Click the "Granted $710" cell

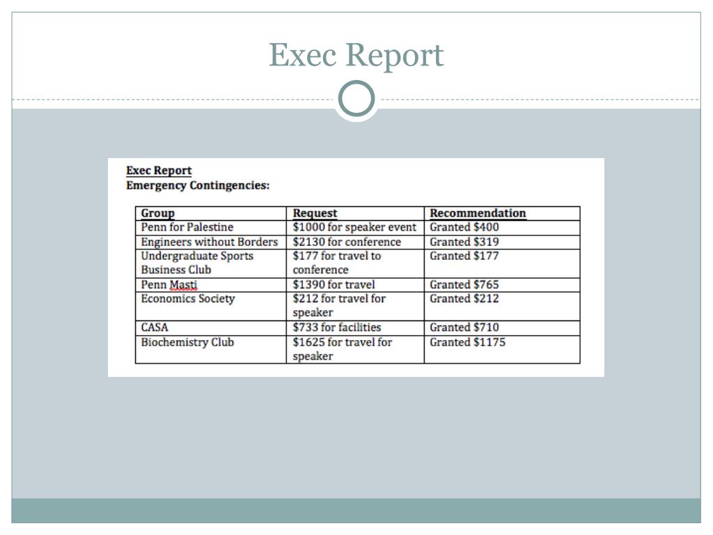[502, 328]
